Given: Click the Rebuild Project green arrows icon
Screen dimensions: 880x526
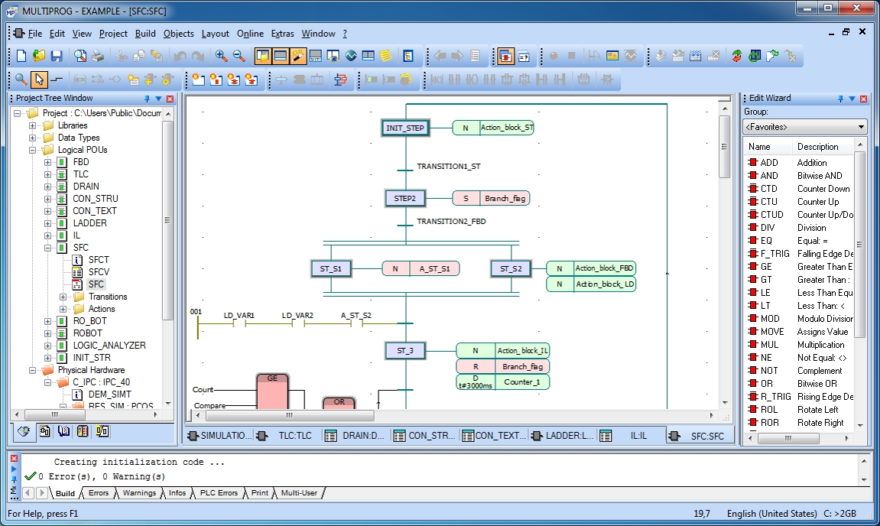Looking at the screenshot, I should tap(737, 56).
